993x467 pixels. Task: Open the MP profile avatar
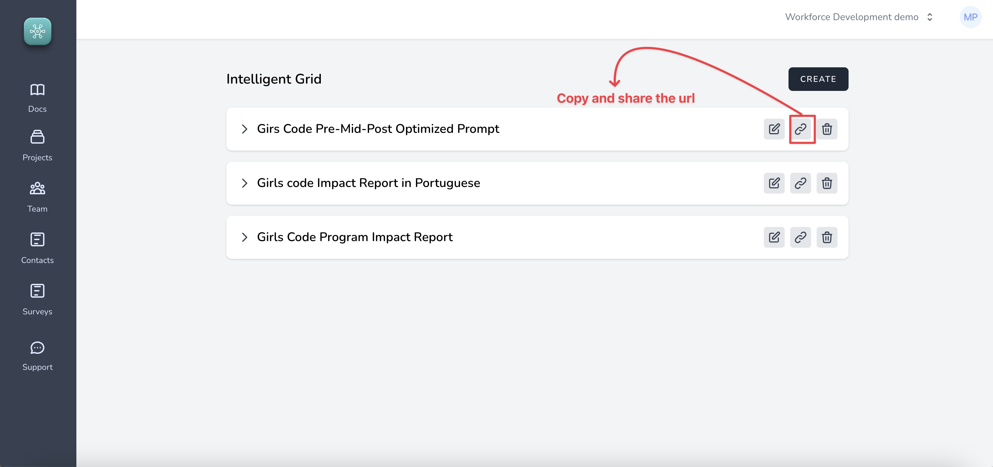pyautogui.click(x=971, y=17)
